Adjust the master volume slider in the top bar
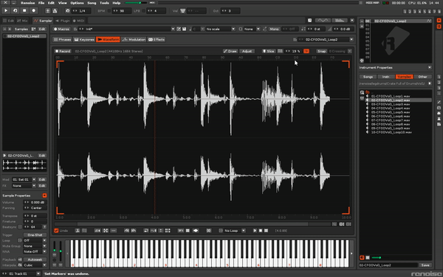The image size is (443, 277). [x=136, y=3]
